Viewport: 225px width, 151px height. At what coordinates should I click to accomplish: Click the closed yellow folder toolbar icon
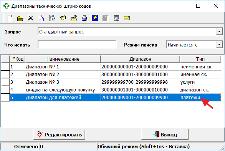(63, 18)
